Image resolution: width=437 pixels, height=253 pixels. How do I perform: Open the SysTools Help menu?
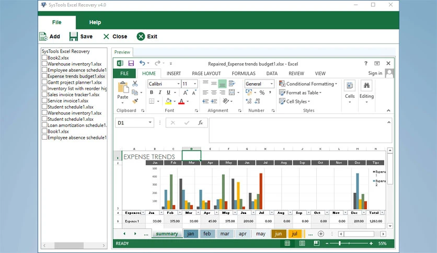(x=95, y=22)
